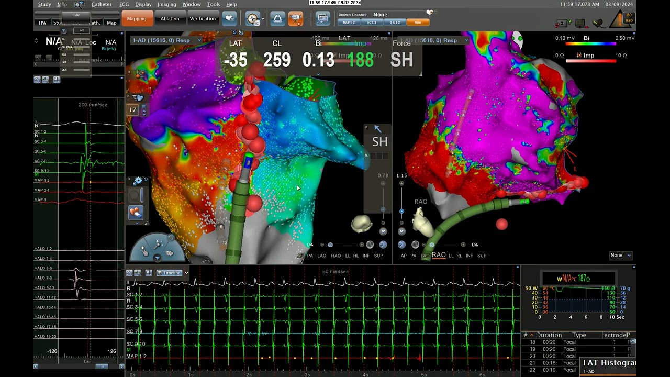This screenshot has width=670, height=377.
Task: Switch left map to LAO view
Action: pyautogui.click(x=321, y=256)
